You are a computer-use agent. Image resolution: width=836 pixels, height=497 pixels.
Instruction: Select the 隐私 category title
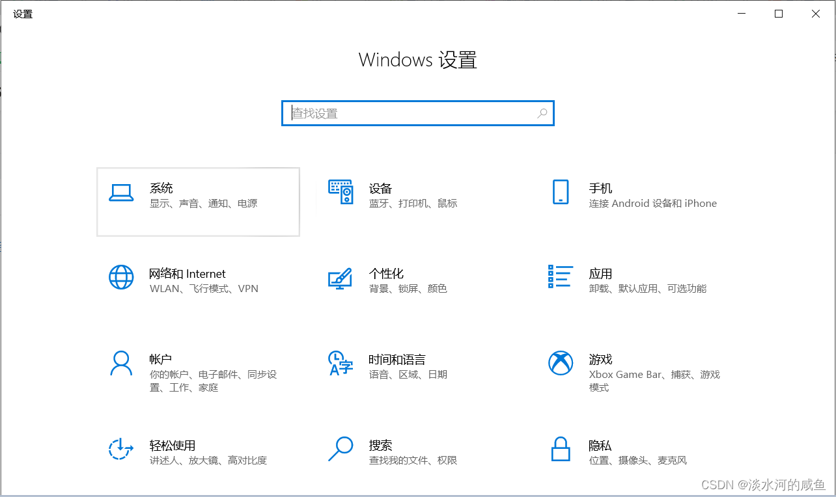(600, 446)
